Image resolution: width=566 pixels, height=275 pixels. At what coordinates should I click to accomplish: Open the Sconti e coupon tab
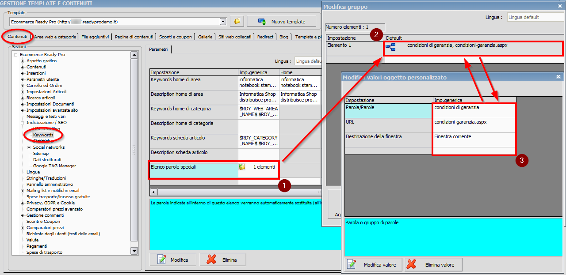pyautogui.click(x=176, y=37)
